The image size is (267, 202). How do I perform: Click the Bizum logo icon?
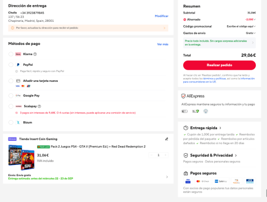(x=18, y=122)
